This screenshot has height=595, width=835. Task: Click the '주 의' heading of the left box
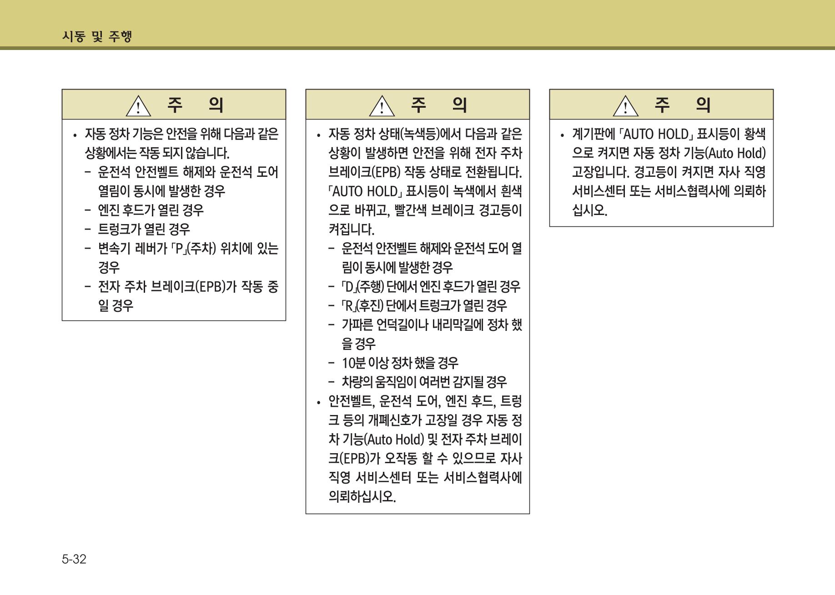[x=195, y=105]
